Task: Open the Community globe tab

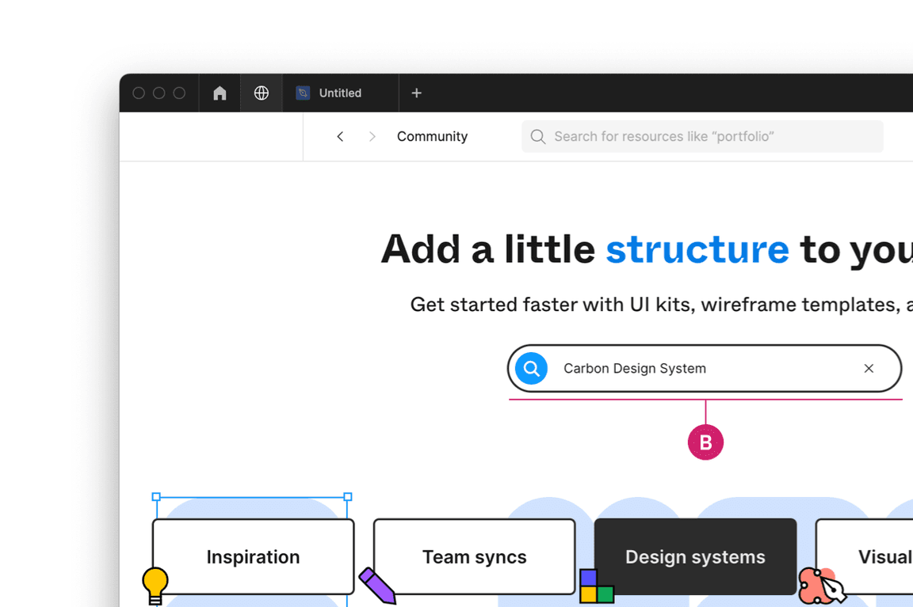Action: coord(262,93)
